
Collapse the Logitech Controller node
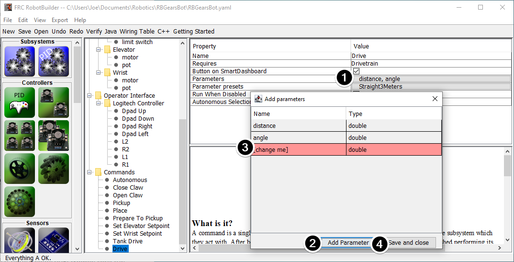pos(98,103)
